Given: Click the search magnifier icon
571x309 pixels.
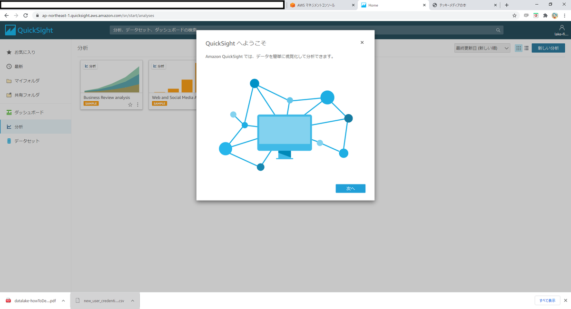Looking at the screenshot, I should [x=498, y=30].
